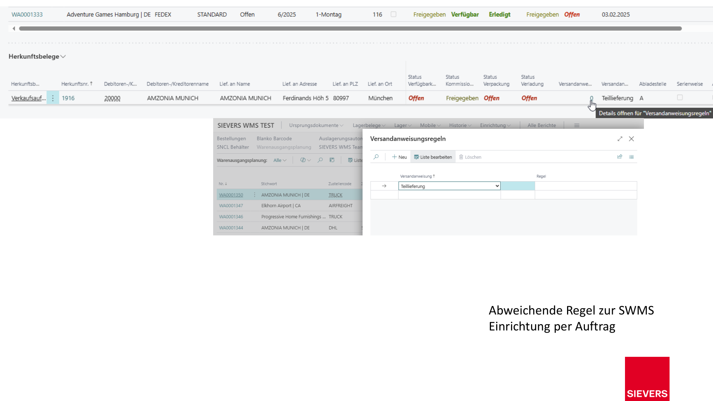The image size is (713, 401).
Task: Collapse the Herkunftsbelege section
Action: pos(37,56)
